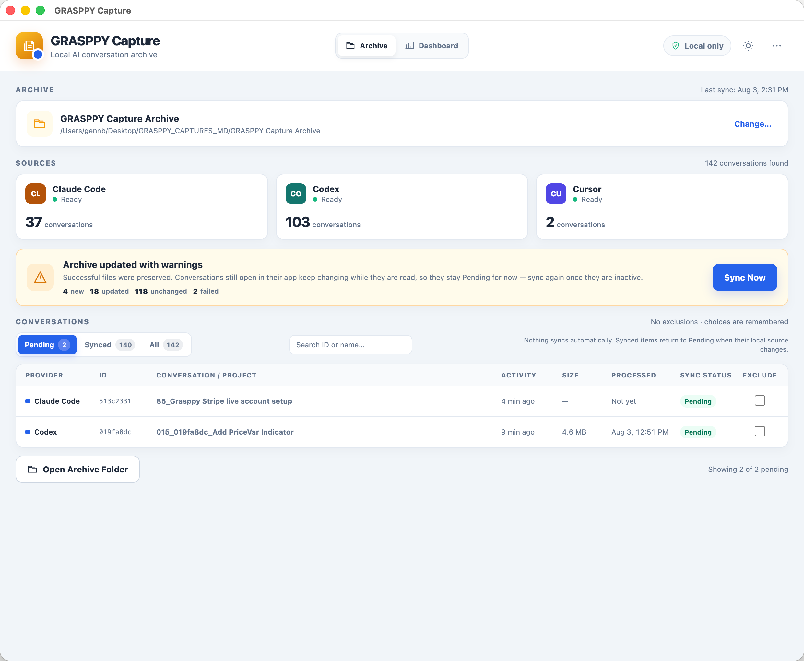Click the Sync Status column header
Screen dimensions: 804x661
click(x=706, y=375)
